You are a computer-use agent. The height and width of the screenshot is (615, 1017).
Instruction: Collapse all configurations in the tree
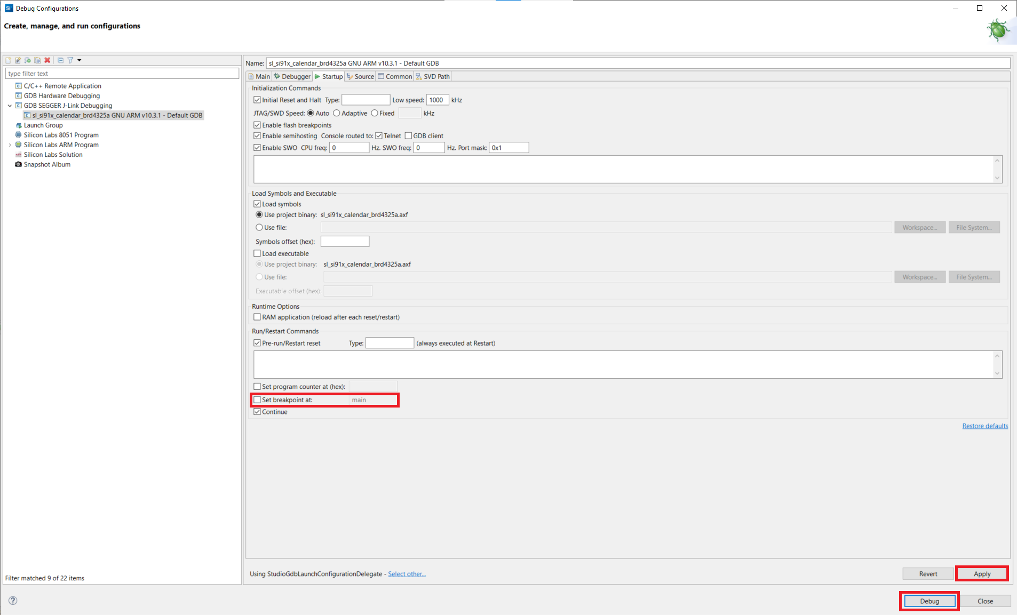pos(60,60)
